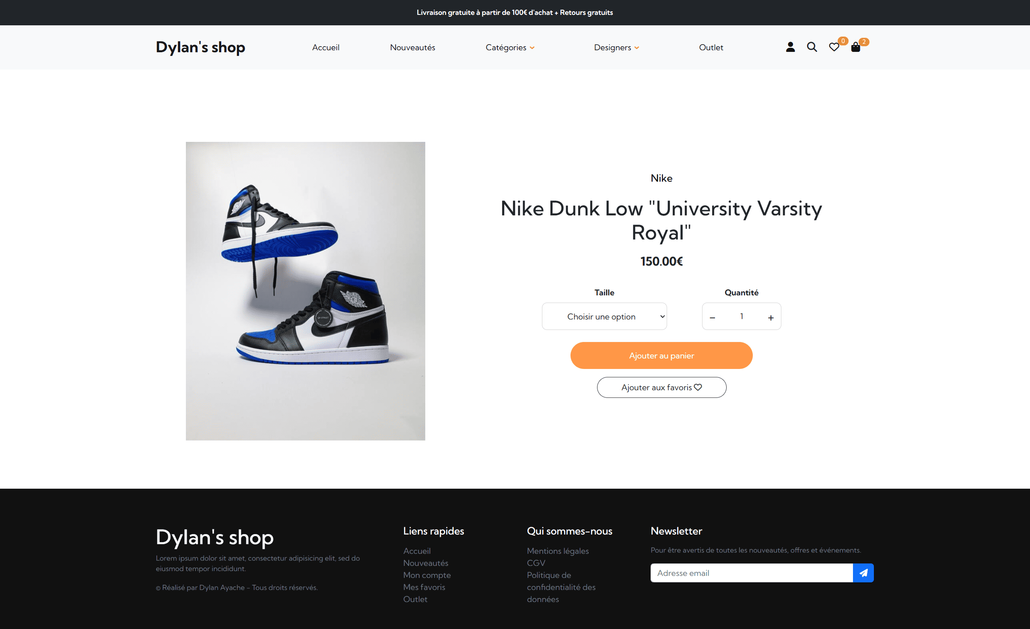The height and width of the screenshot is (629, 1030).
Task: Expand the Designers dropdown menu
Action: 616,47
